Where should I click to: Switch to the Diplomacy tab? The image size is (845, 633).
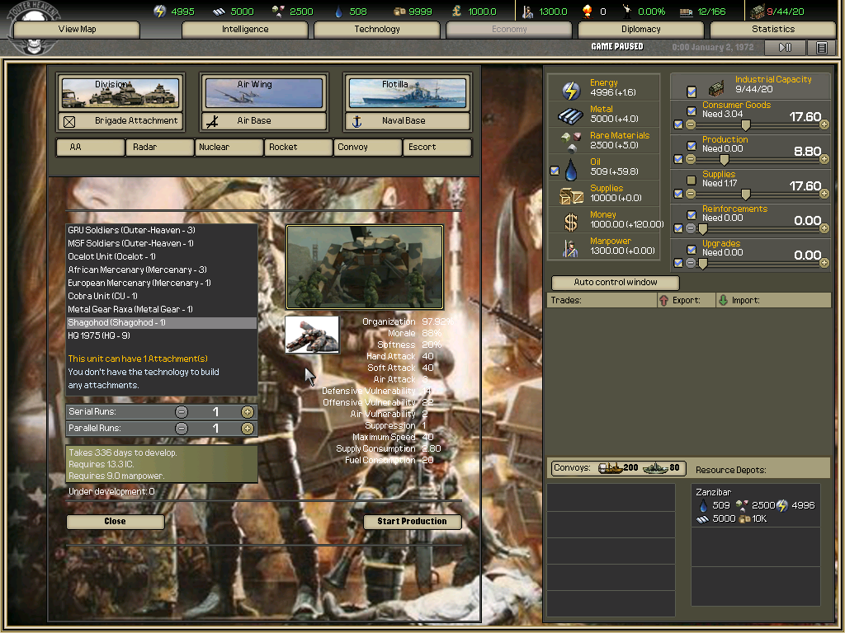640,30
